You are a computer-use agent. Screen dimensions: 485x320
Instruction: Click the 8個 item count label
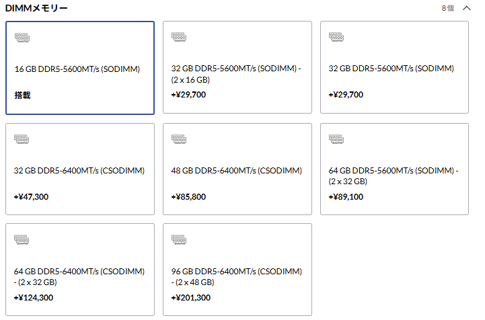(448, 8)
